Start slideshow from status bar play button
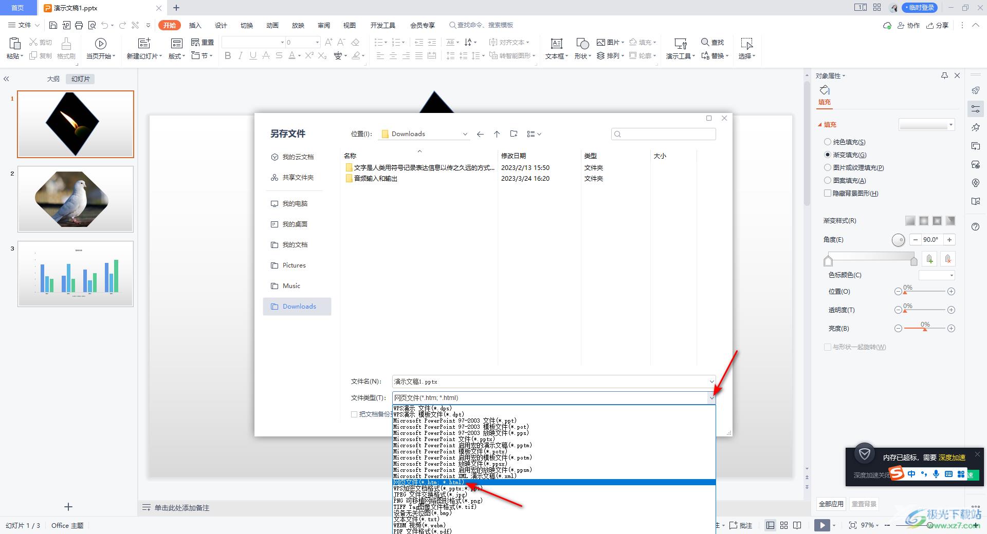The image size is (987, 534). point(822,525)
